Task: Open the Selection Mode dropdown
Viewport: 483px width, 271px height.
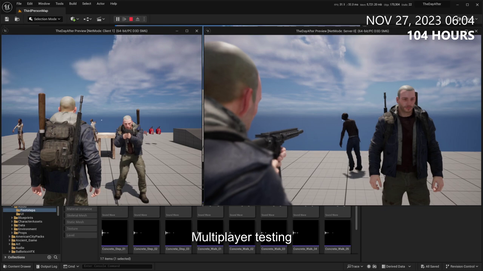Action: (x=45, y=19)
